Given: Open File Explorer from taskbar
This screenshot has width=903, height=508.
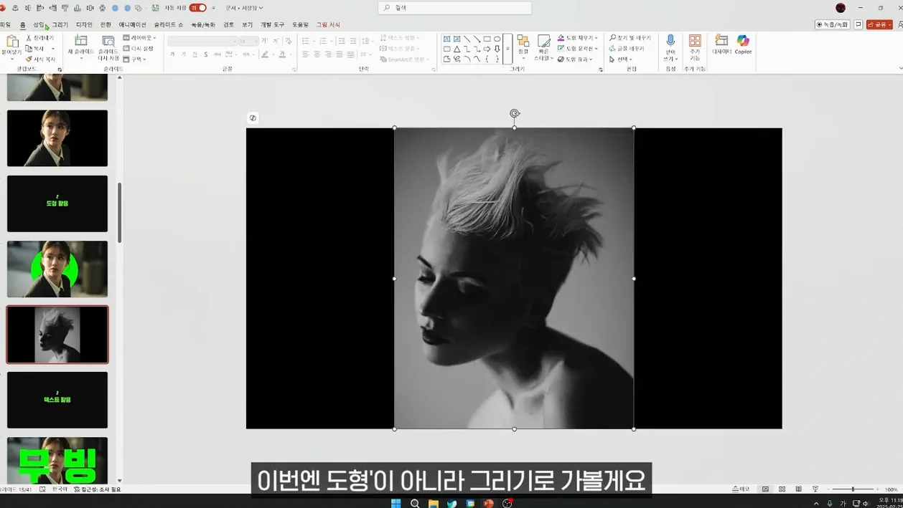Looking at the screenshot, I should [434, 503].
